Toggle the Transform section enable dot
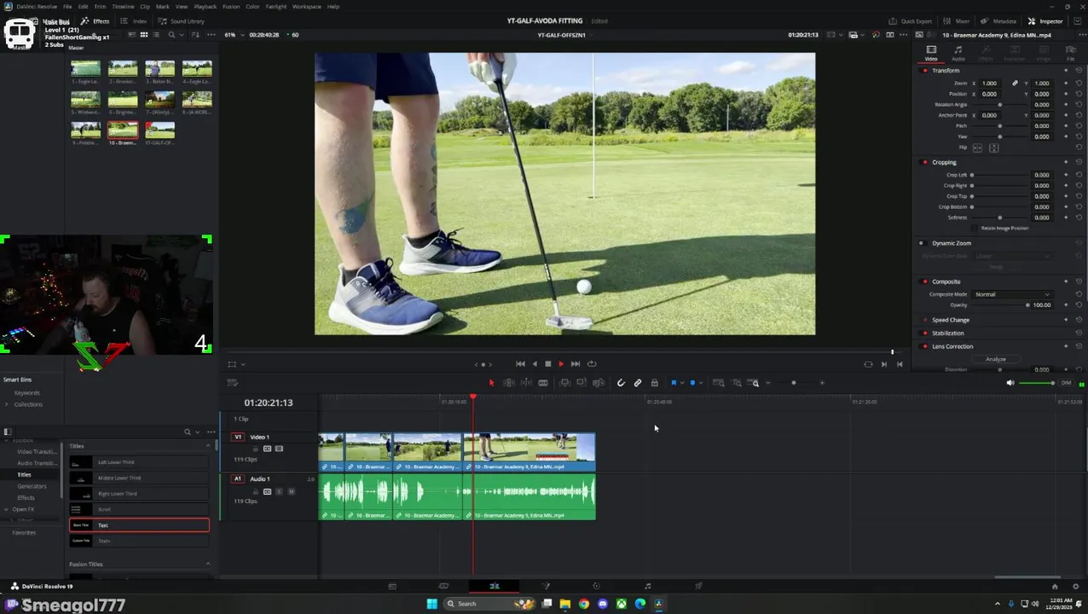 point(925,70)
